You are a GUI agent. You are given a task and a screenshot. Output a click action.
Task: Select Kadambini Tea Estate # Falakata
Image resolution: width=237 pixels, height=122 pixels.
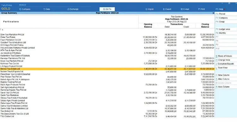pos(15,56)
